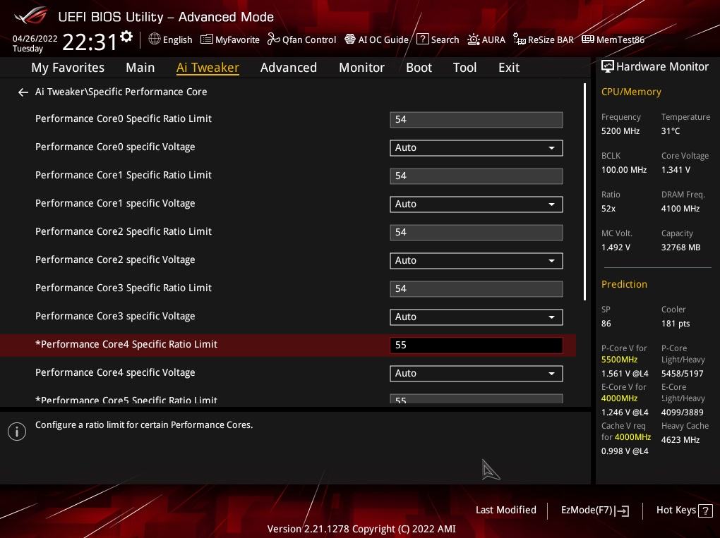Image resolution: width=720 pixels, height=538 pixels.
Task: Open MyFavorite list icon
Action: pyautogui.click(x=207, y=39)
